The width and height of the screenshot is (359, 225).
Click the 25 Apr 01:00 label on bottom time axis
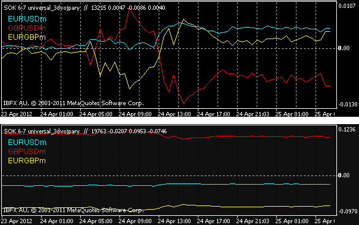coord(292,221)
